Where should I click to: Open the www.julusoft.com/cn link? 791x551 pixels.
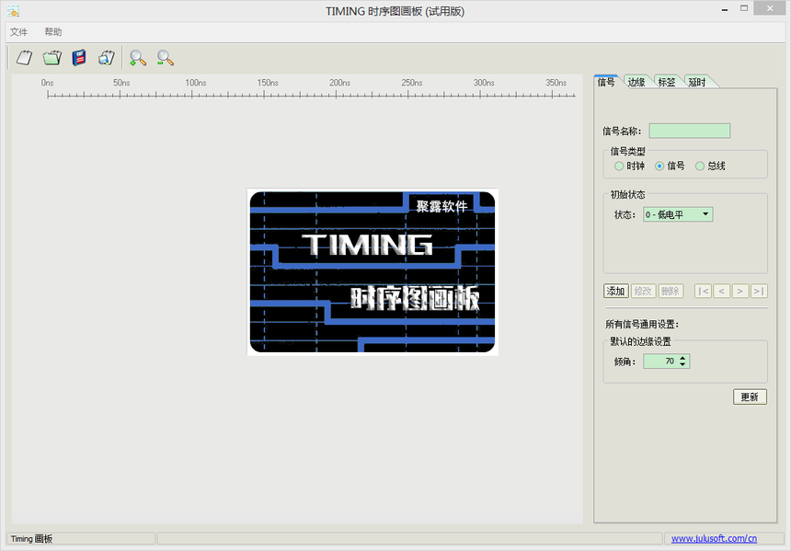[714, 538]
